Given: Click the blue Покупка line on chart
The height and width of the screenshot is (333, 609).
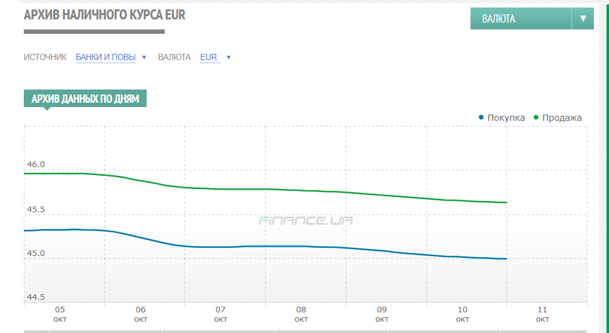Looking at the screenshot, I should 265,246.
